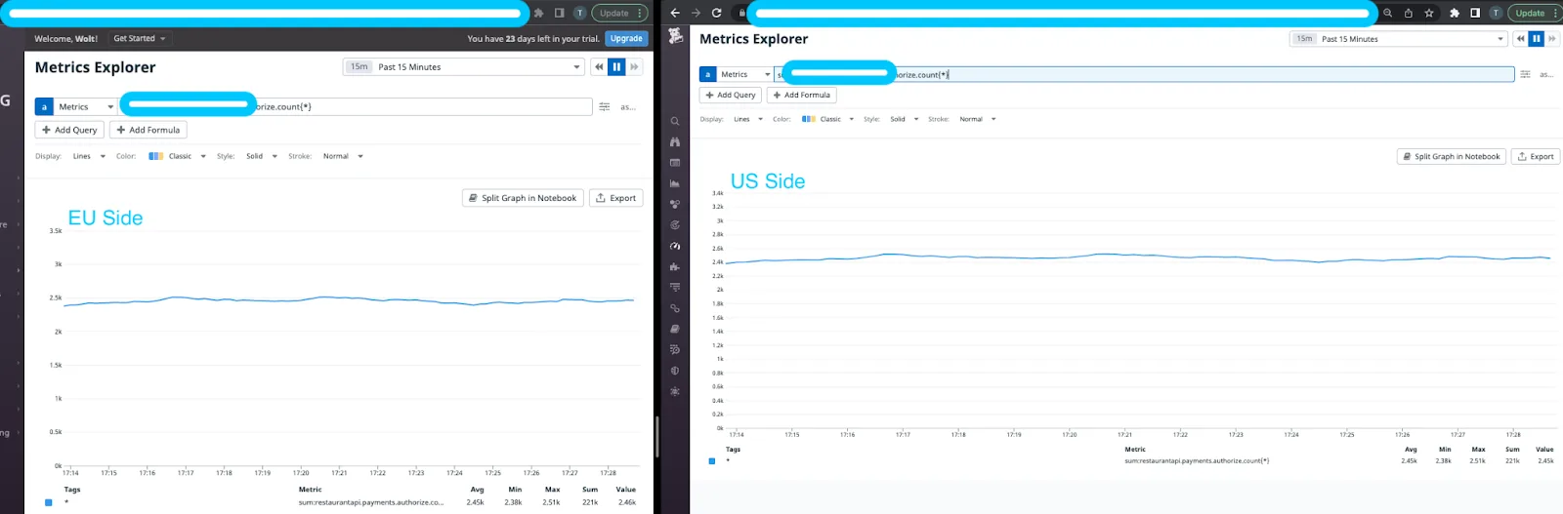
Task: Click Add Query in EU window
Action: click(x=69, y=130)
